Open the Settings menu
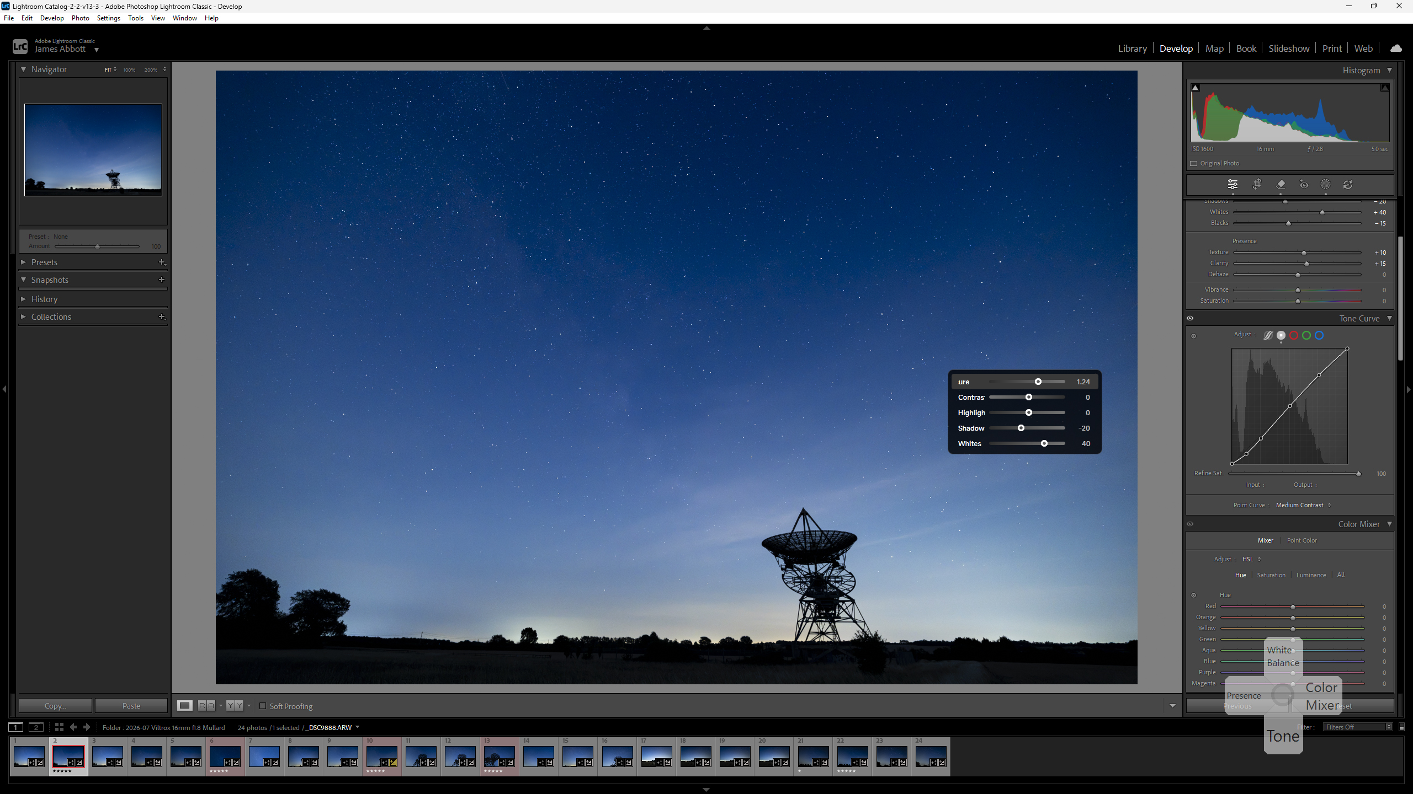Screen dimensions: 1413x794 point(108,18)
